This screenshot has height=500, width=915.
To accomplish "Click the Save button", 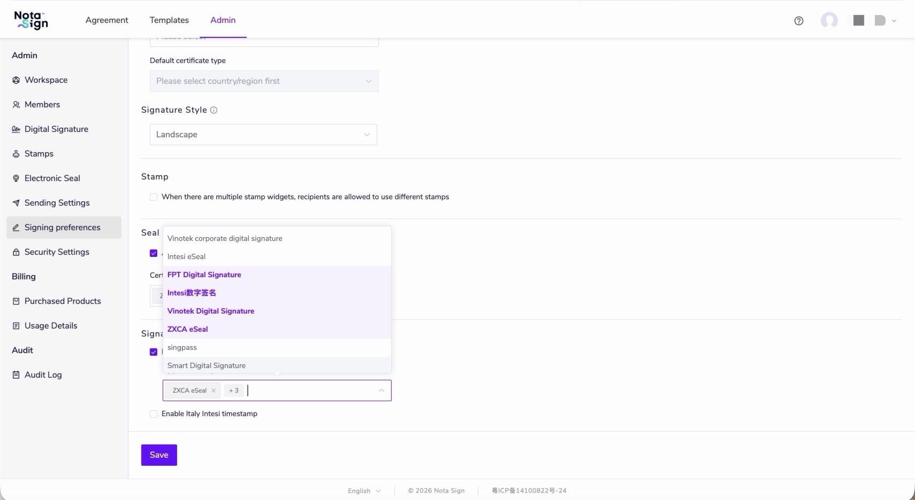I will pos(159,455).
